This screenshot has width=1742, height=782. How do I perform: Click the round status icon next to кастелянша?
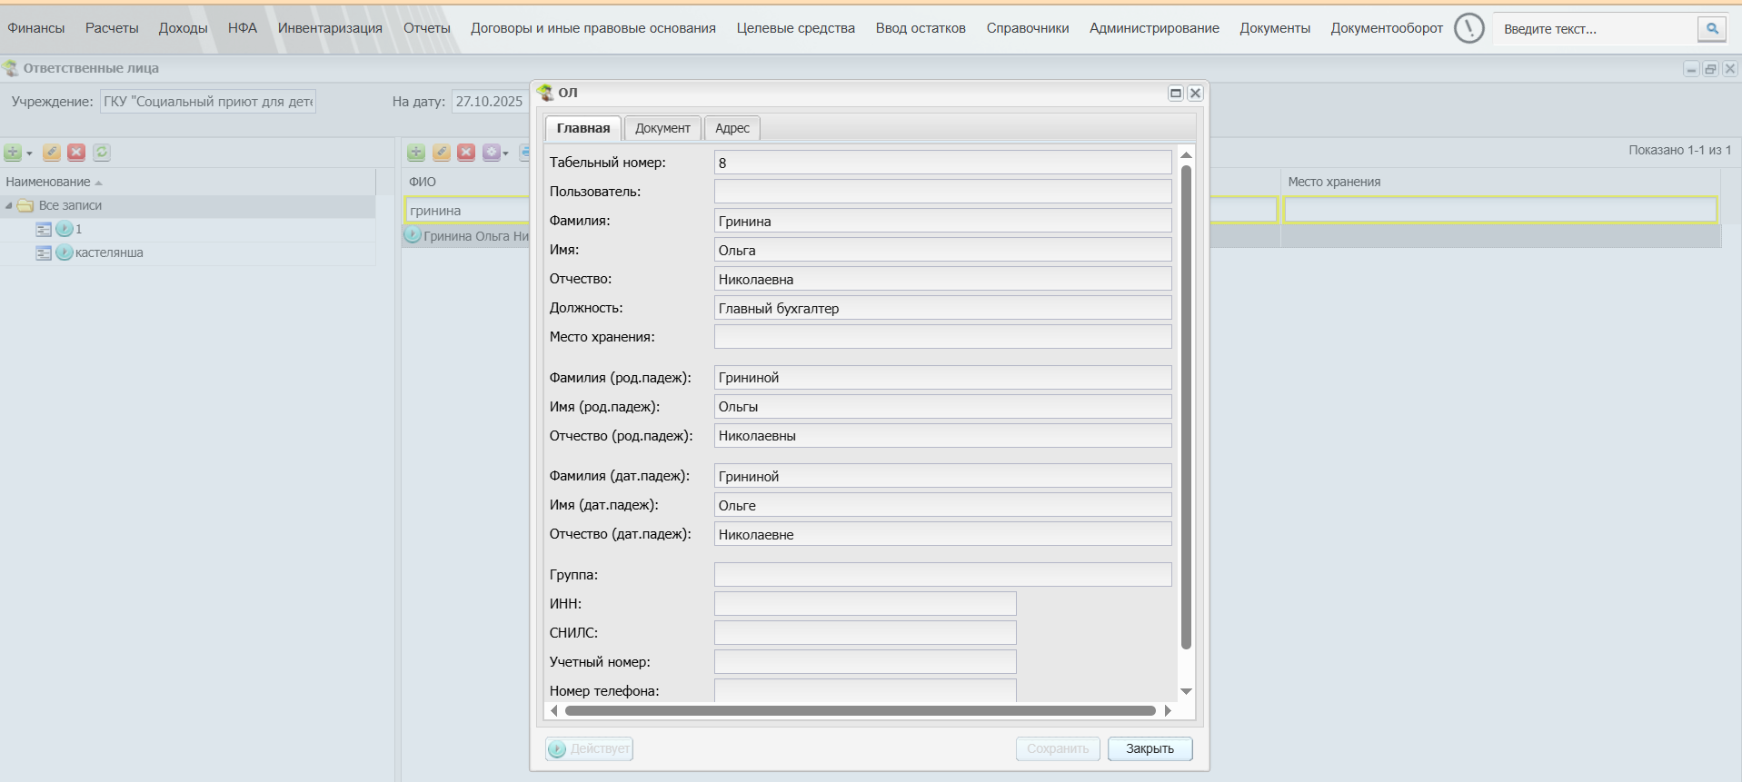65,252
